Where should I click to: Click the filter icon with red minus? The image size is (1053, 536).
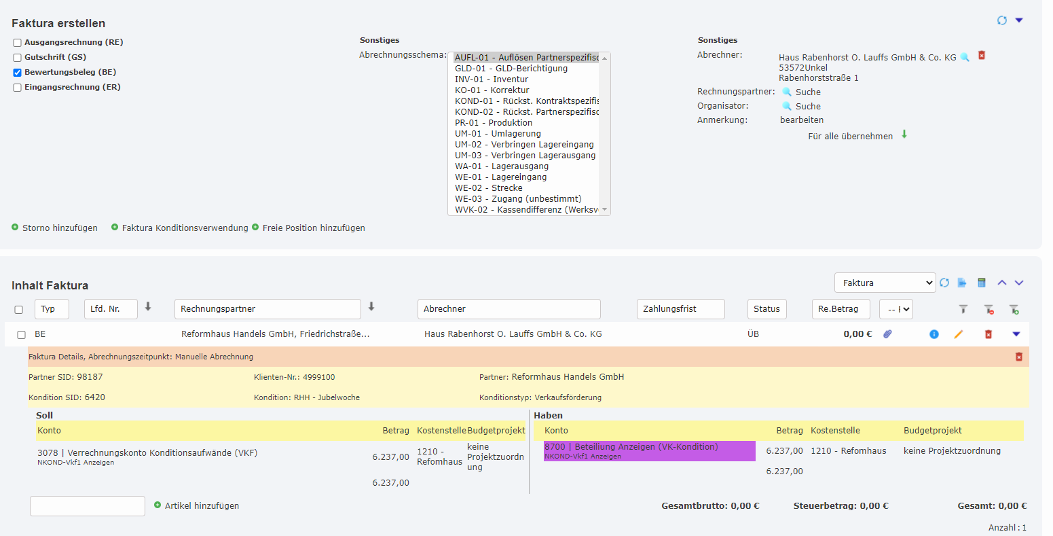(x=989, y=309)
